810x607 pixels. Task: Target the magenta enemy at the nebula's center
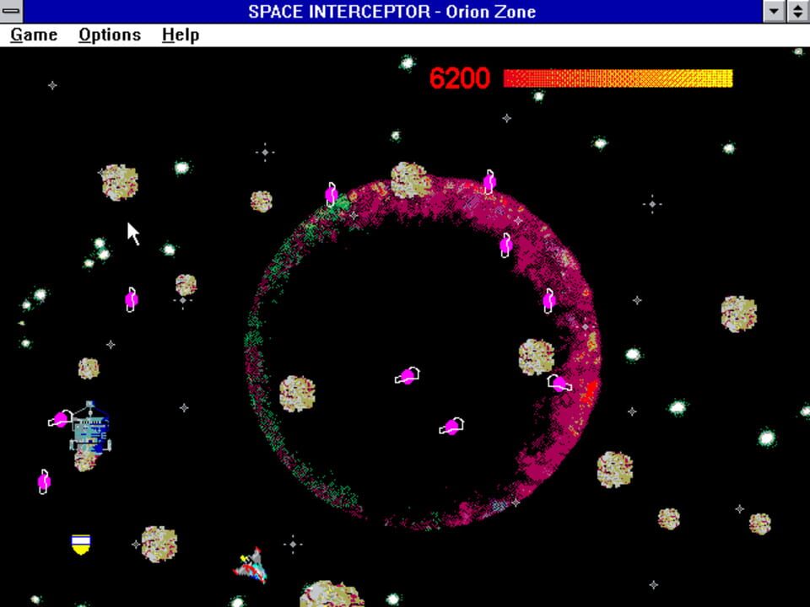[408, 374]
